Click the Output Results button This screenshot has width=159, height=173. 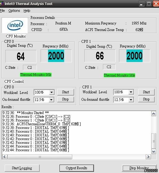point(77,168)
